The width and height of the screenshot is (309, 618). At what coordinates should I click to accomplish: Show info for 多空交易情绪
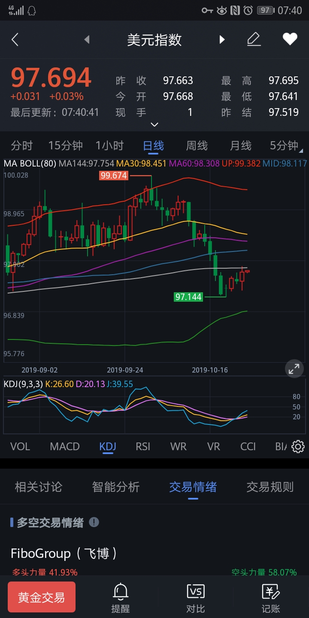[x=94, y=522]
